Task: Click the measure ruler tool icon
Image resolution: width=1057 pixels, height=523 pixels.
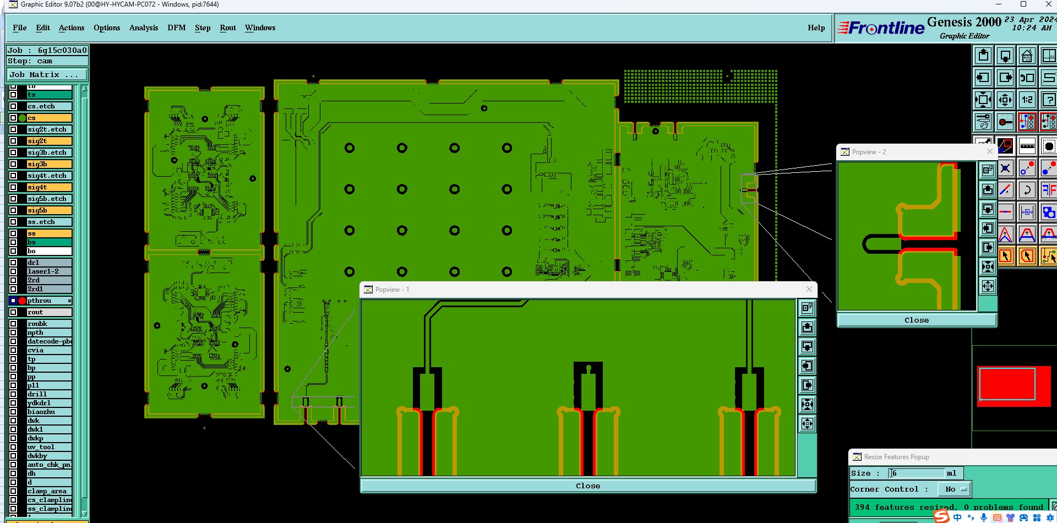Action: tap(1027, 146)
